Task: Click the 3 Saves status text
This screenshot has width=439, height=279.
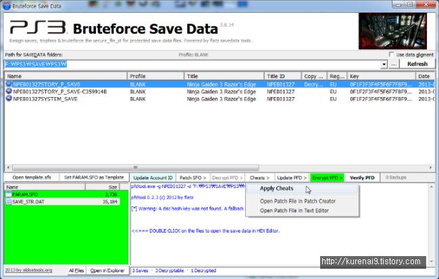Action: click(140, 270)
